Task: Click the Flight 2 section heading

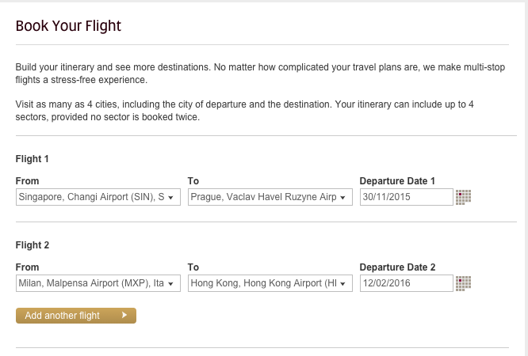Action: point(33,245)
